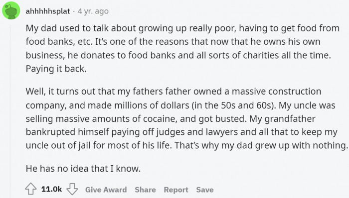Share this comment
Viewport: 349px width, 198px height.
click(x=145, y=190)
